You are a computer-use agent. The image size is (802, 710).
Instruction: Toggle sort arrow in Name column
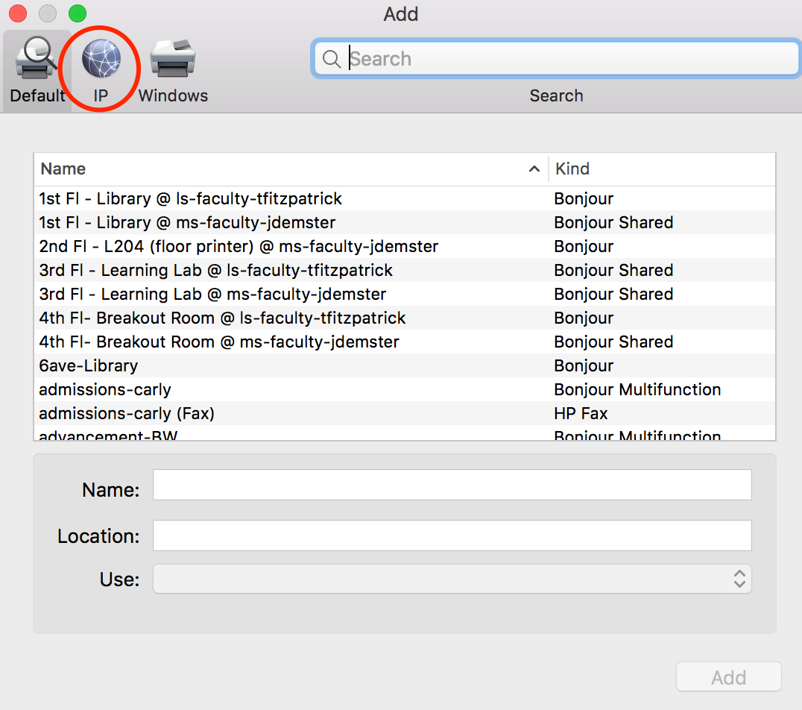534,169
